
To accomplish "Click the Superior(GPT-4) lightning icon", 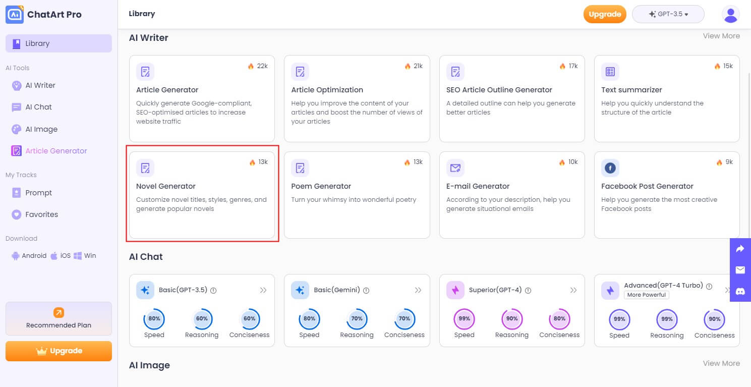I will pos(455,290).
